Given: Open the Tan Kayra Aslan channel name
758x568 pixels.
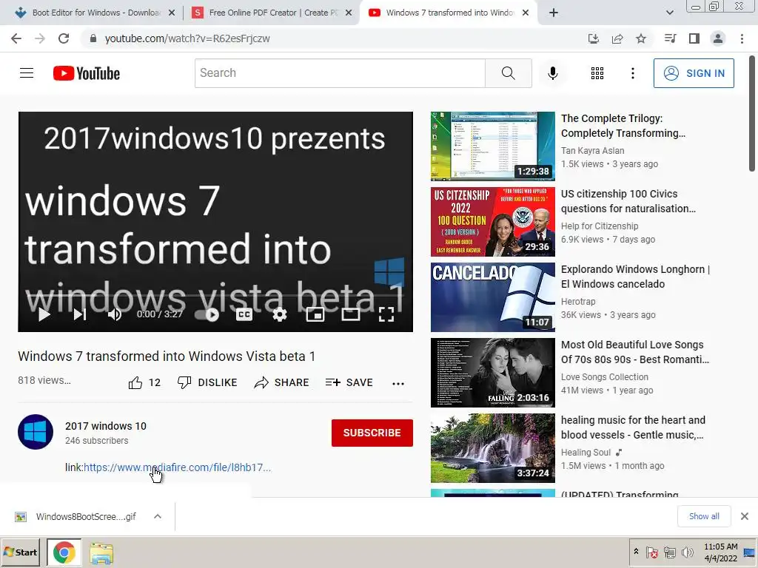Looking at the screenshot, I should tap(592, 151).
